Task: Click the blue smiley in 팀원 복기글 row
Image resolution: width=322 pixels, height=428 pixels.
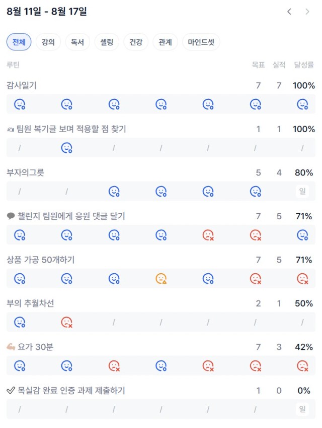Action: pyautogui.click(x=67, y=148)
